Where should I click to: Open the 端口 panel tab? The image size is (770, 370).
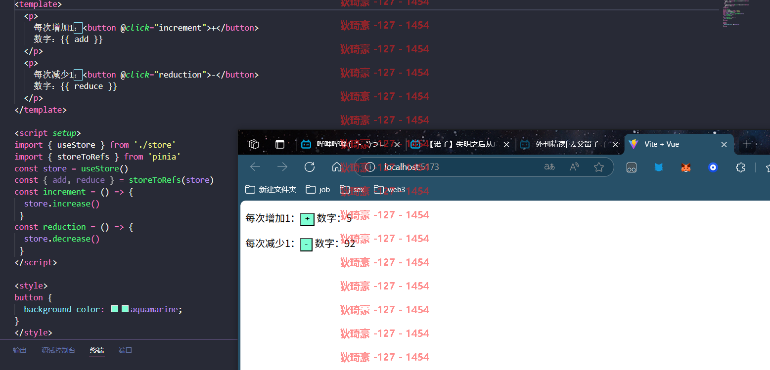point(125,350)
